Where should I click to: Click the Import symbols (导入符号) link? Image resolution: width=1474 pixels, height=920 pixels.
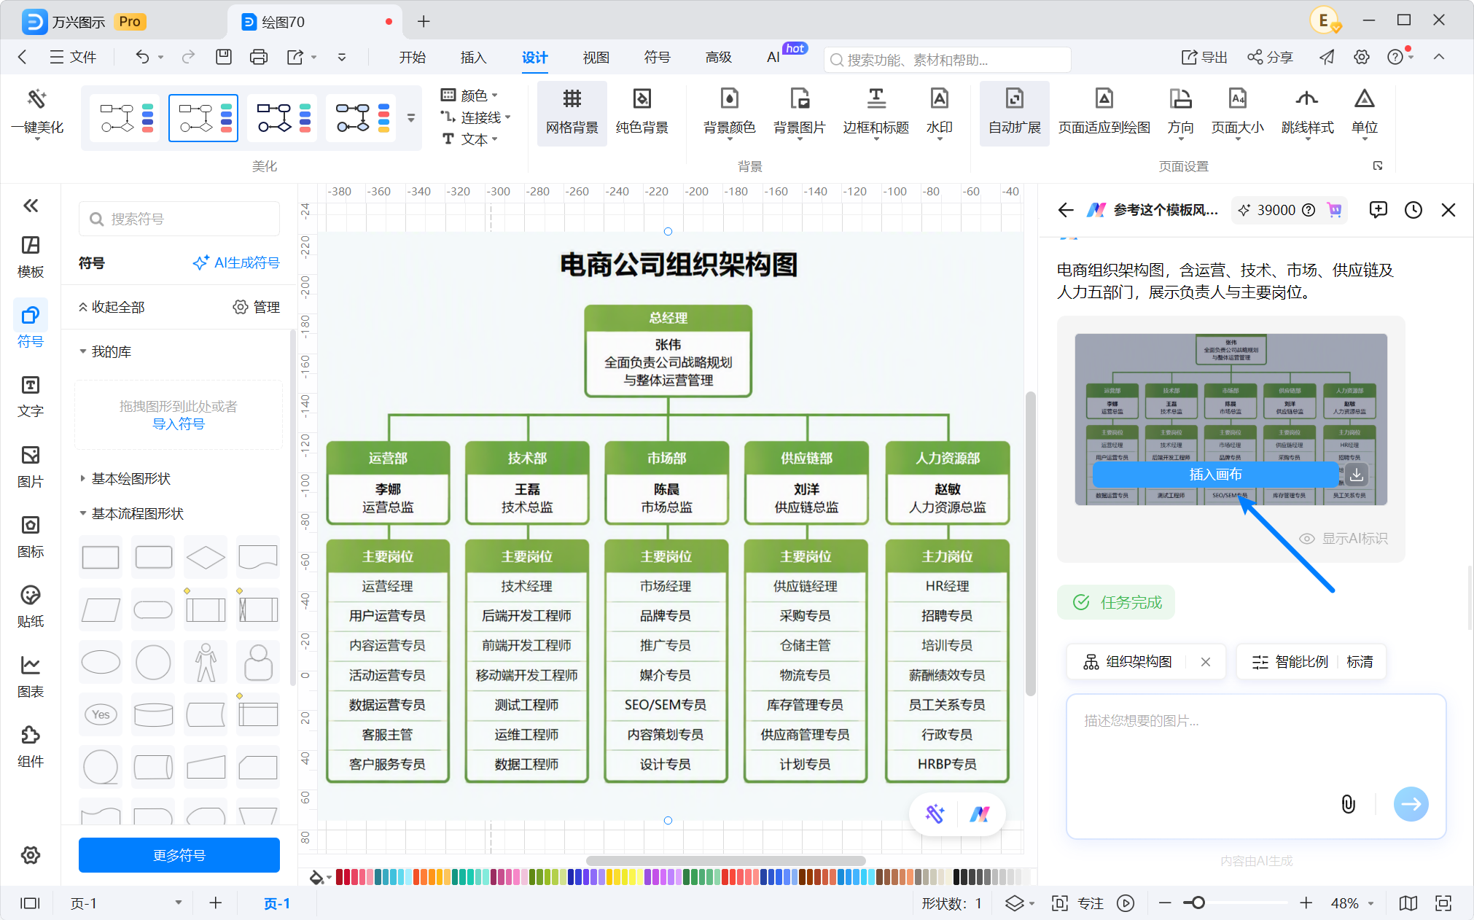[179, 424]
